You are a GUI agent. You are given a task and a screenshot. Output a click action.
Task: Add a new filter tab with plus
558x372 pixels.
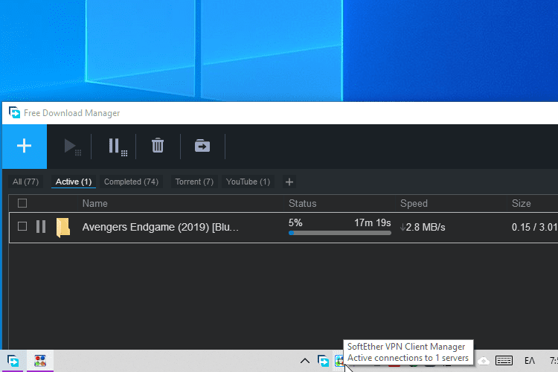click(289, 182)
